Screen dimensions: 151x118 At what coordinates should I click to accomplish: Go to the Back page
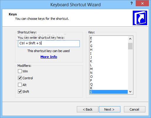pos(87,109)
